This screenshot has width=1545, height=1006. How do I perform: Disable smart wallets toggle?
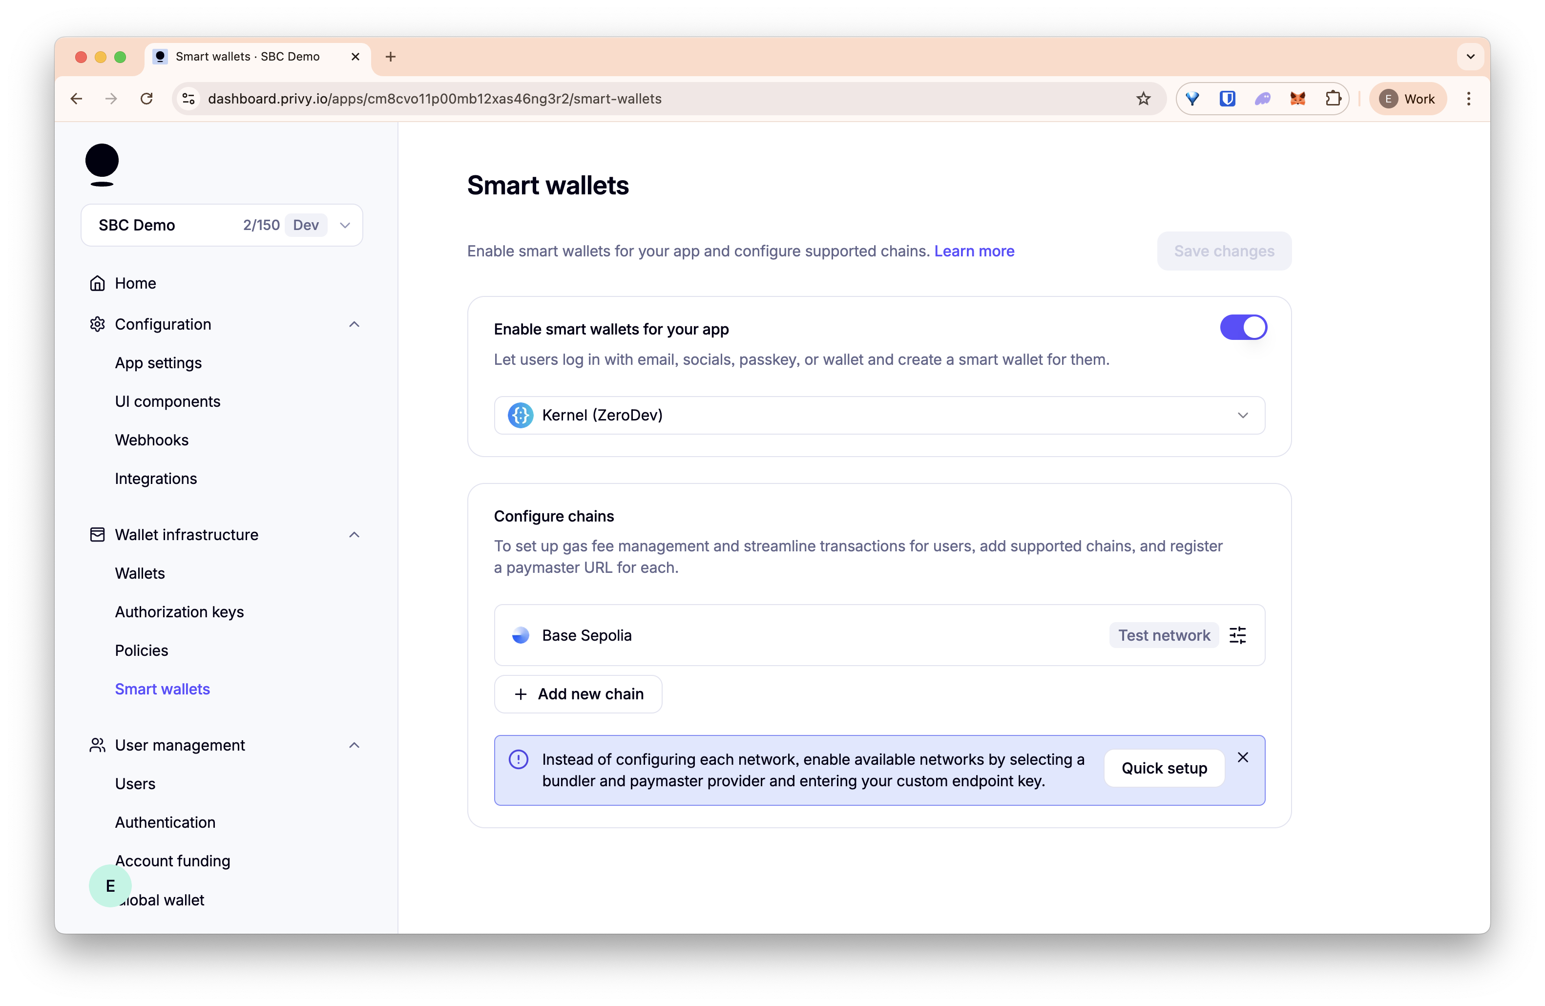pos(1243,328)
